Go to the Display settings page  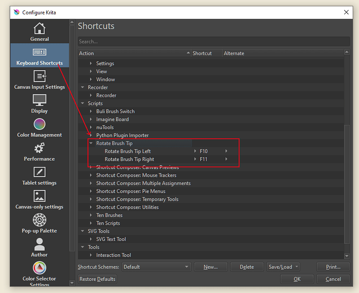point(39,104)
